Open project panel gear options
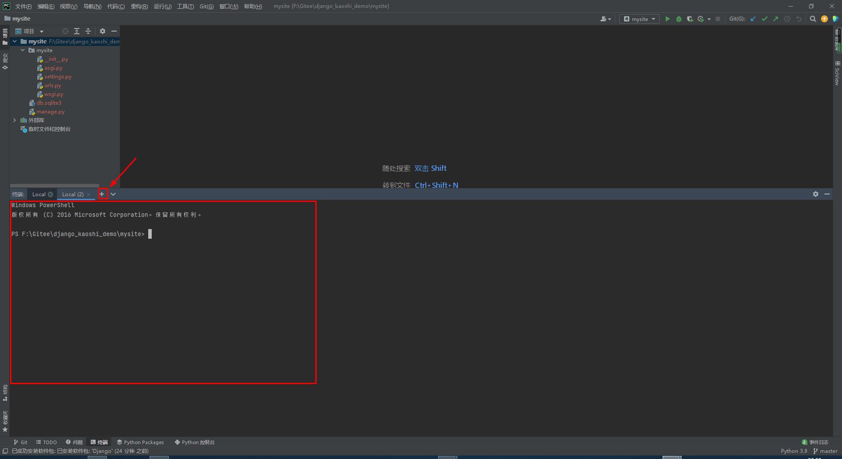Screen dimensions: 842x459 tap(103, 31)
